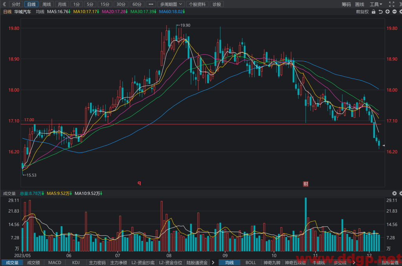
Task: Select 成交量 indicator tab
Action: pyautogui.click(x=12, y=262)
